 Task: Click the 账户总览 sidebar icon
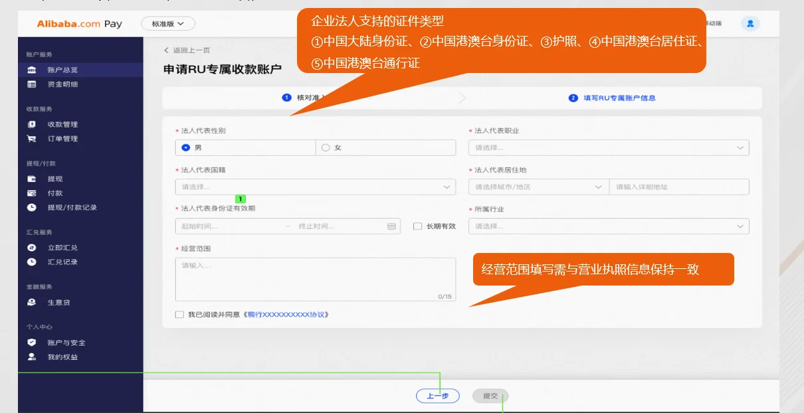coord(32,70)
